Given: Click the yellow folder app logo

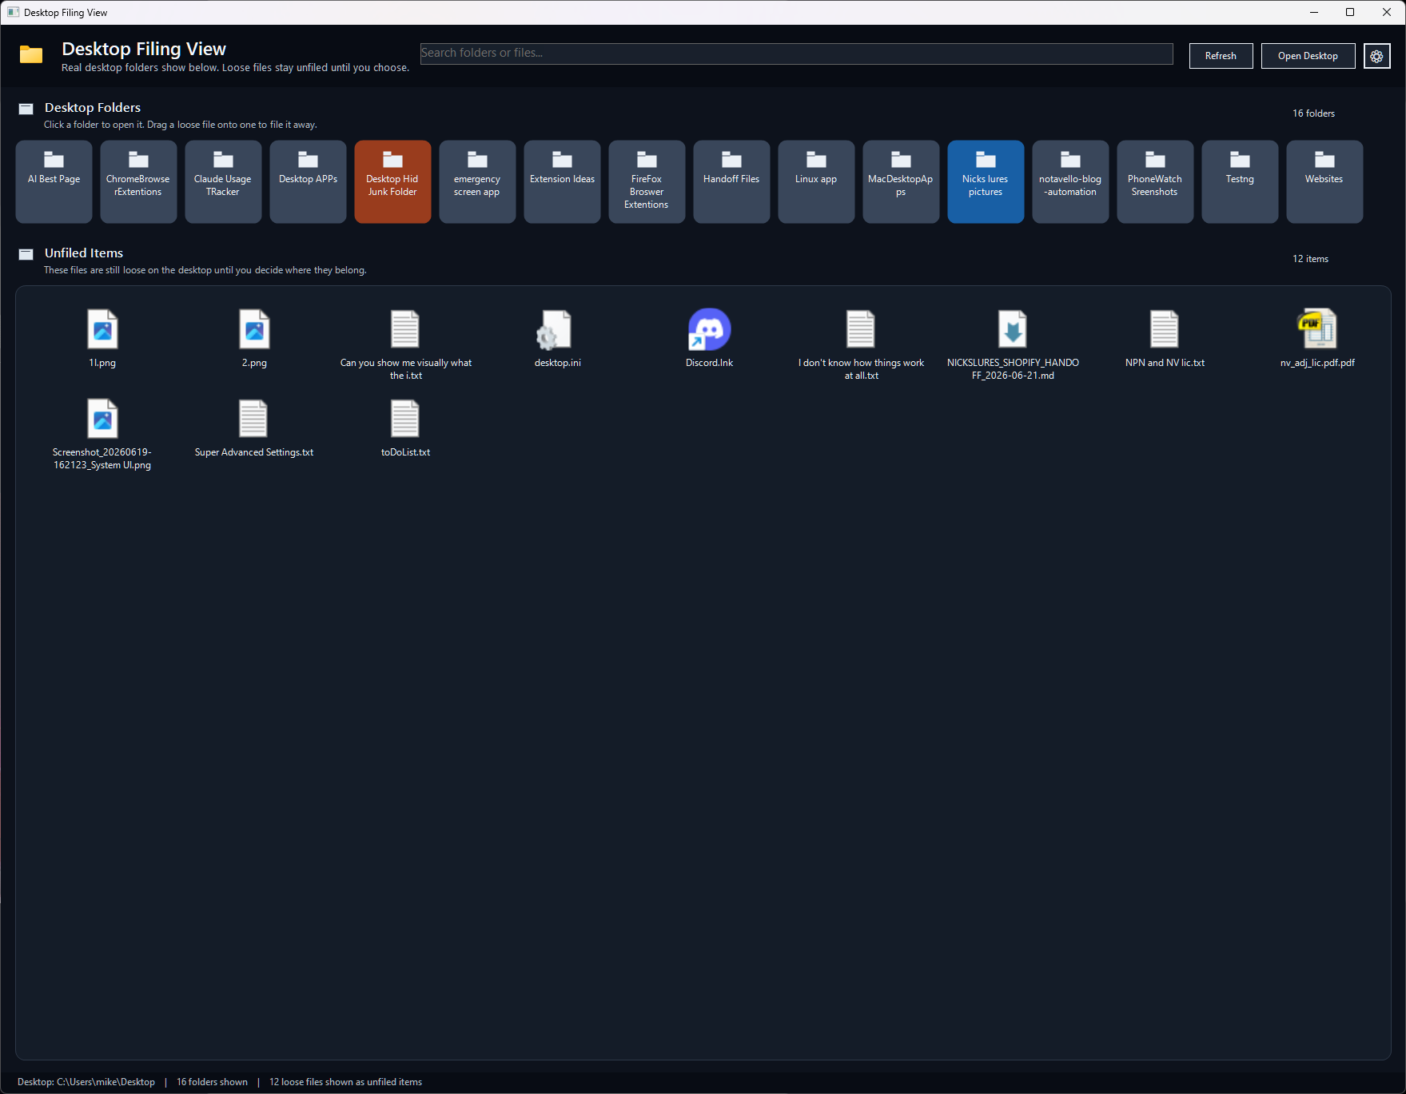Looking at the screenshot, I should (x=31, y=54).
